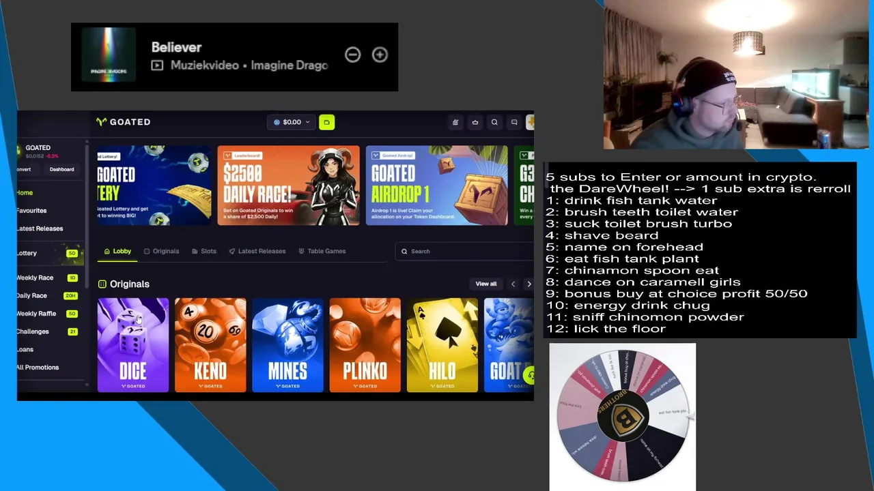The height and width of the screenshot is (491, 874).
Task: Click the text '1: drink fish tank water'
Action: (x=632, y=200)
